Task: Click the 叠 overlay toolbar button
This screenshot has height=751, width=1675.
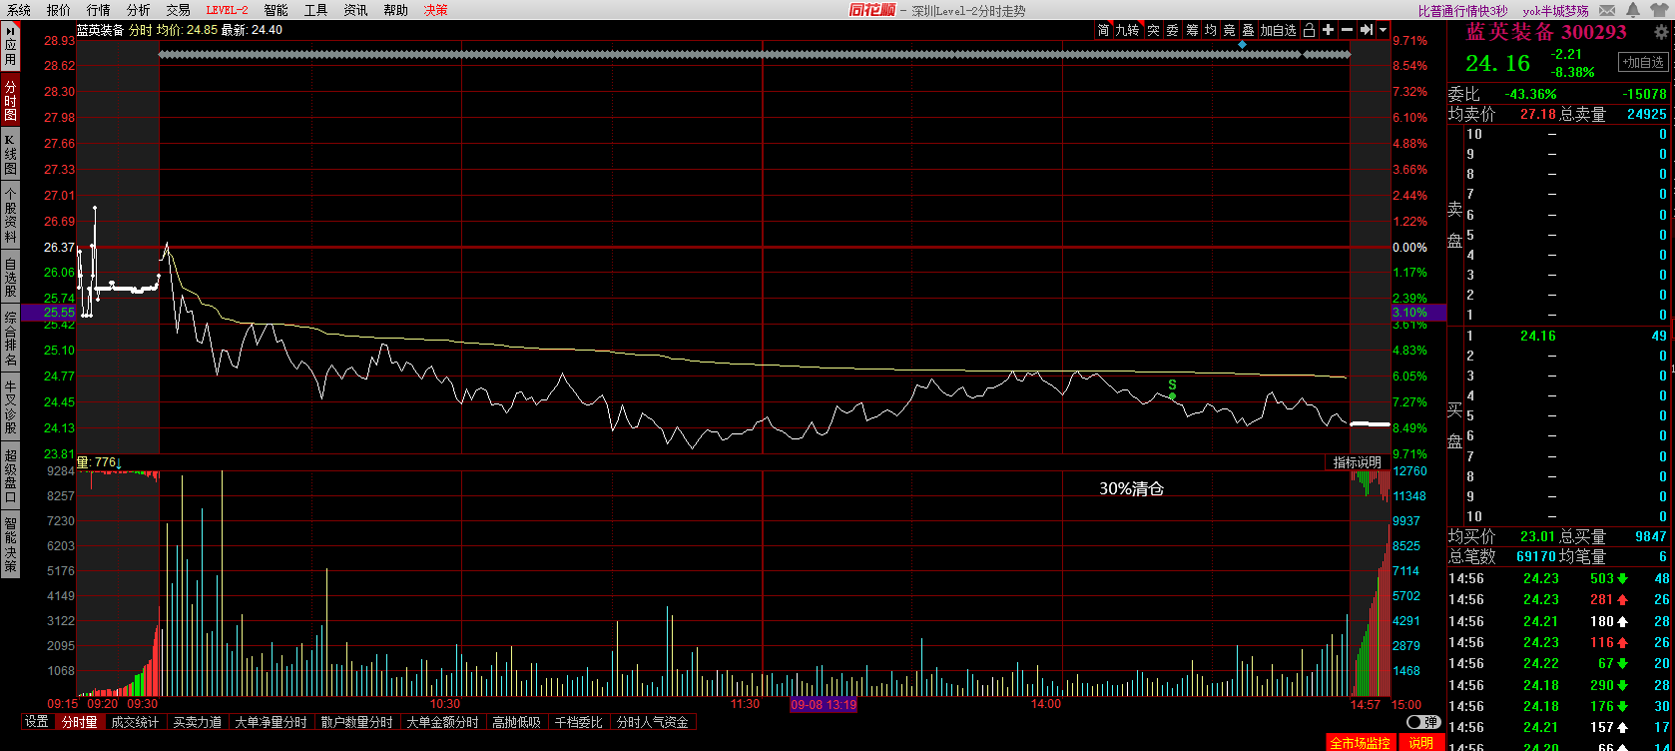Action: (x=1249, y=30)
